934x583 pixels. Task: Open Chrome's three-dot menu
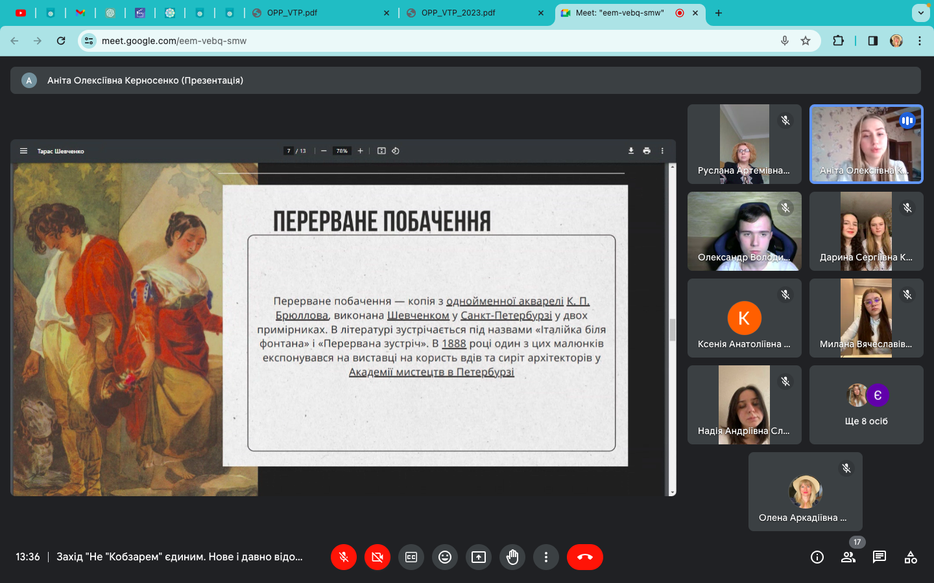[x=920, y=41]
